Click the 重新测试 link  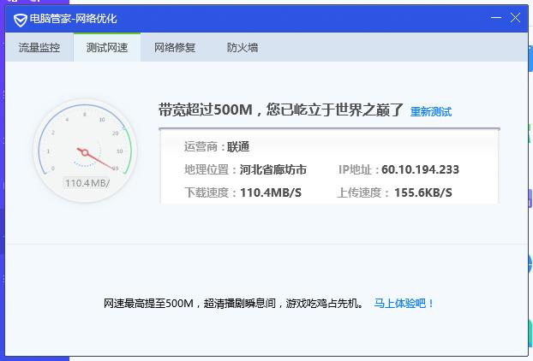431,111
